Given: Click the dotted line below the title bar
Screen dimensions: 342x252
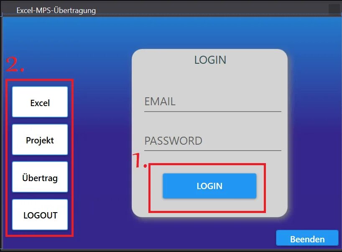Looking at the screenshot, I should 171,14.
